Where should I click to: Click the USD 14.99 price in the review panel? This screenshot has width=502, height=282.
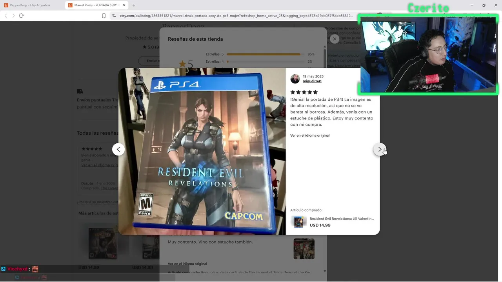pyautogui.click(x=320, y=225)
